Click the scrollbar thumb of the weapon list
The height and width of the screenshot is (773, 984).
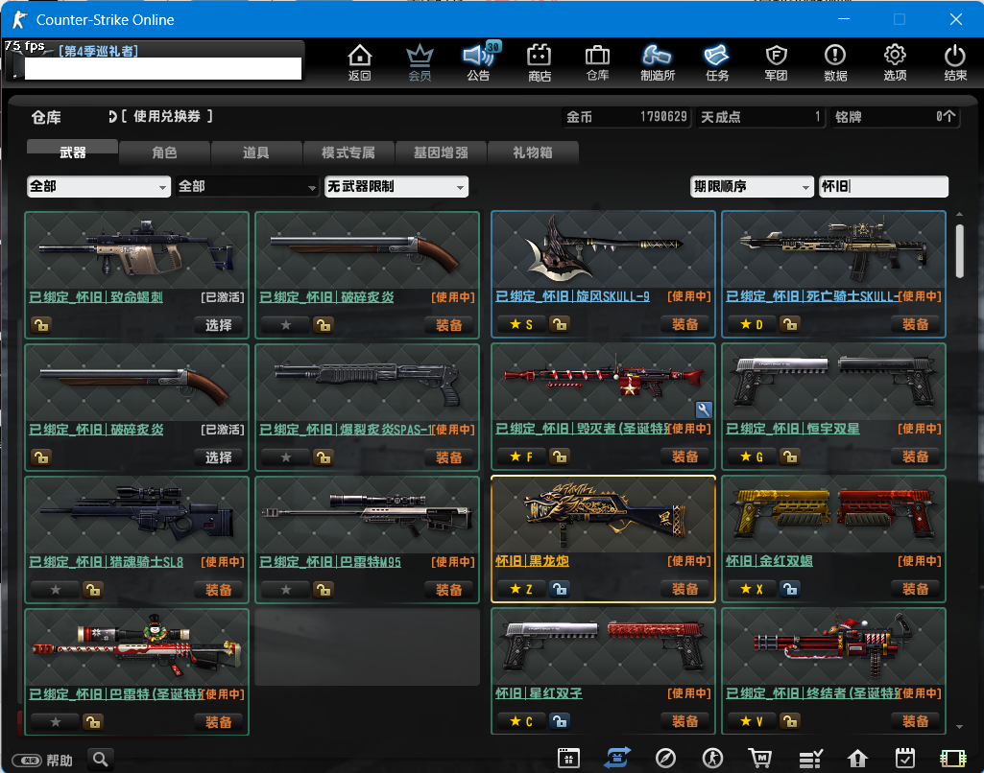coord(959,250)
